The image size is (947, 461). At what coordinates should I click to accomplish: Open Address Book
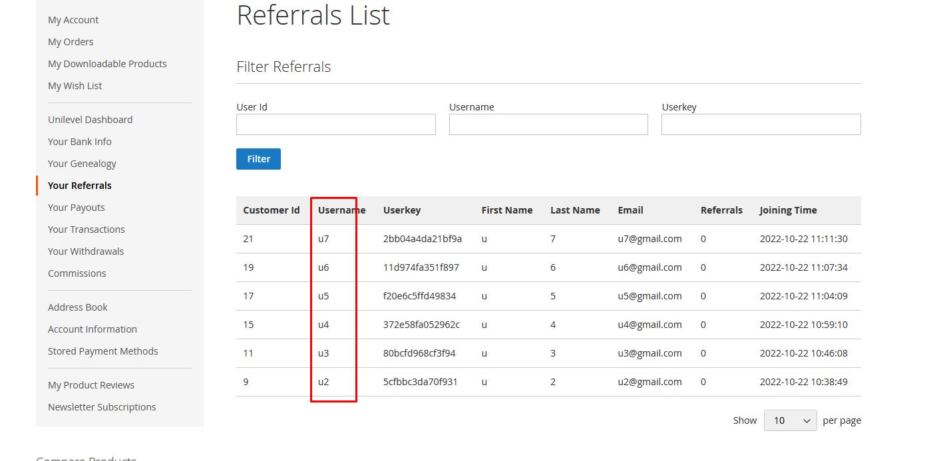[x=78, y=307]
